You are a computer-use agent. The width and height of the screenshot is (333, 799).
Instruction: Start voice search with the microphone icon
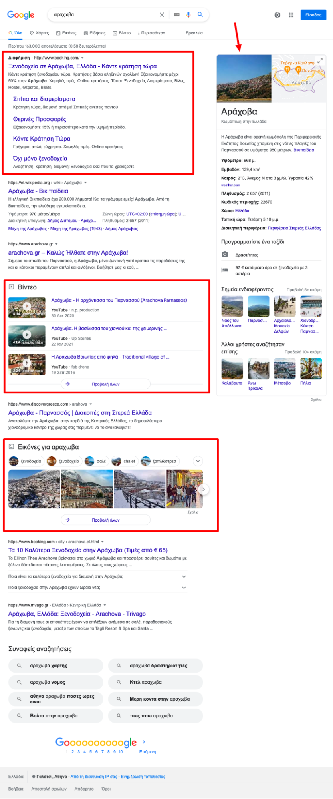pos(188,15)
